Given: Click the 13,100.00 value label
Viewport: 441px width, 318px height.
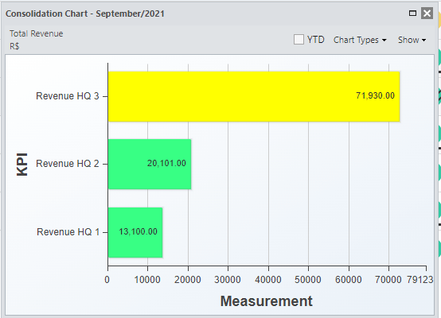Looking at the screenshot, I should pos(138,231).
